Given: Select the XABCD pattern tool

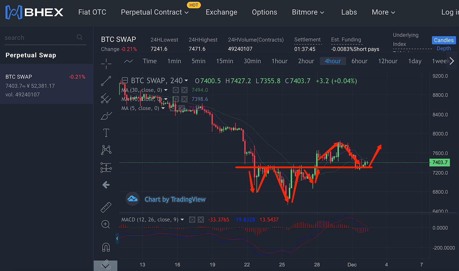Looking at the screenshot, I should click(x=106, y=150).
